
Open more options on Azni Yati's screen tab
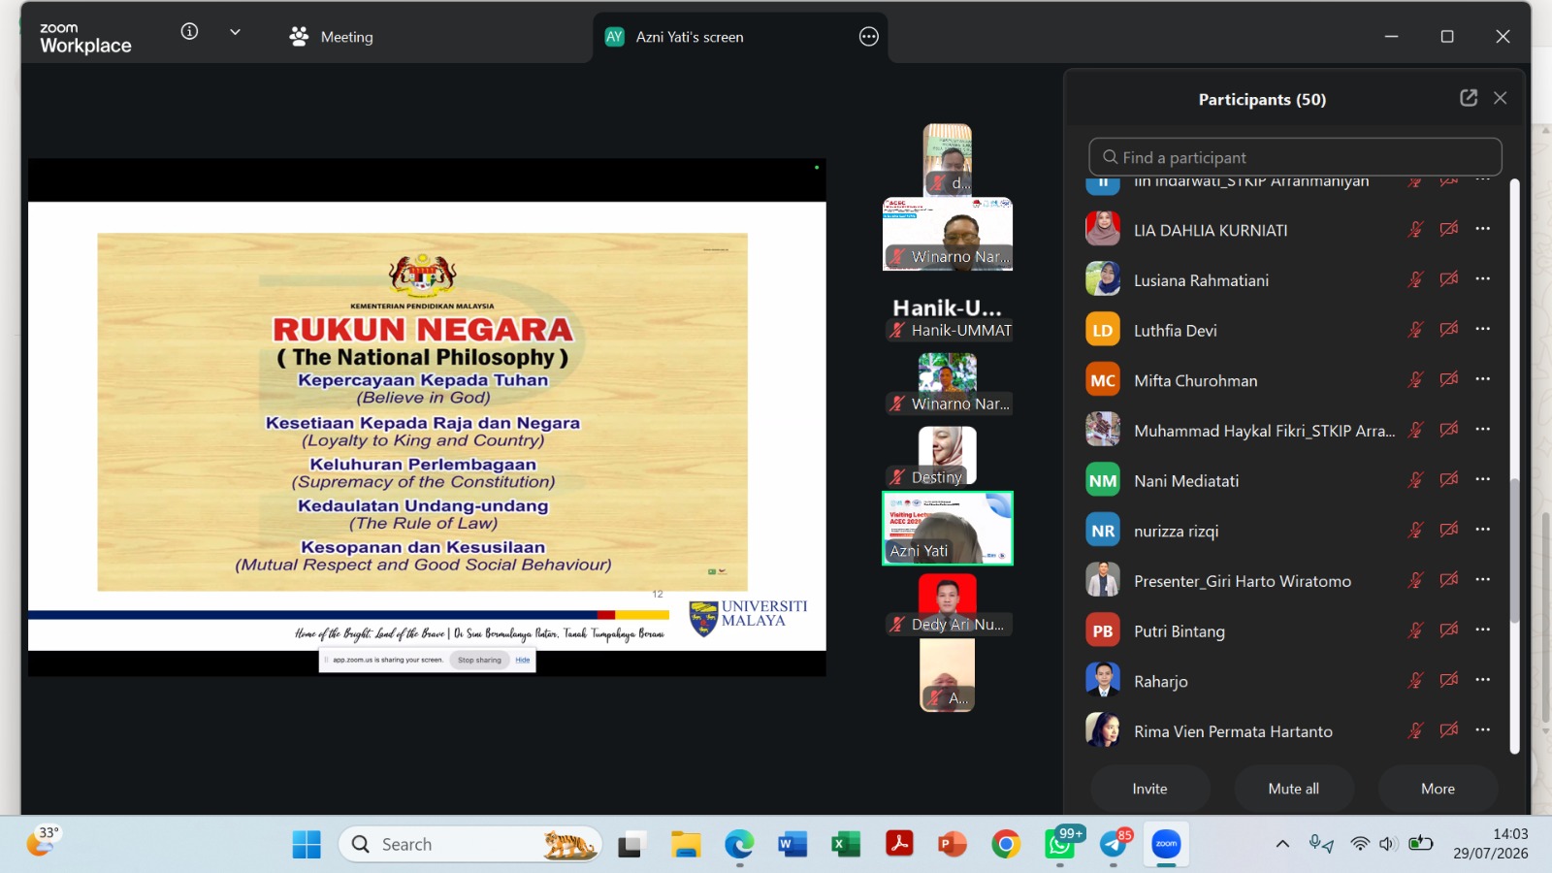tap(869, 37)
